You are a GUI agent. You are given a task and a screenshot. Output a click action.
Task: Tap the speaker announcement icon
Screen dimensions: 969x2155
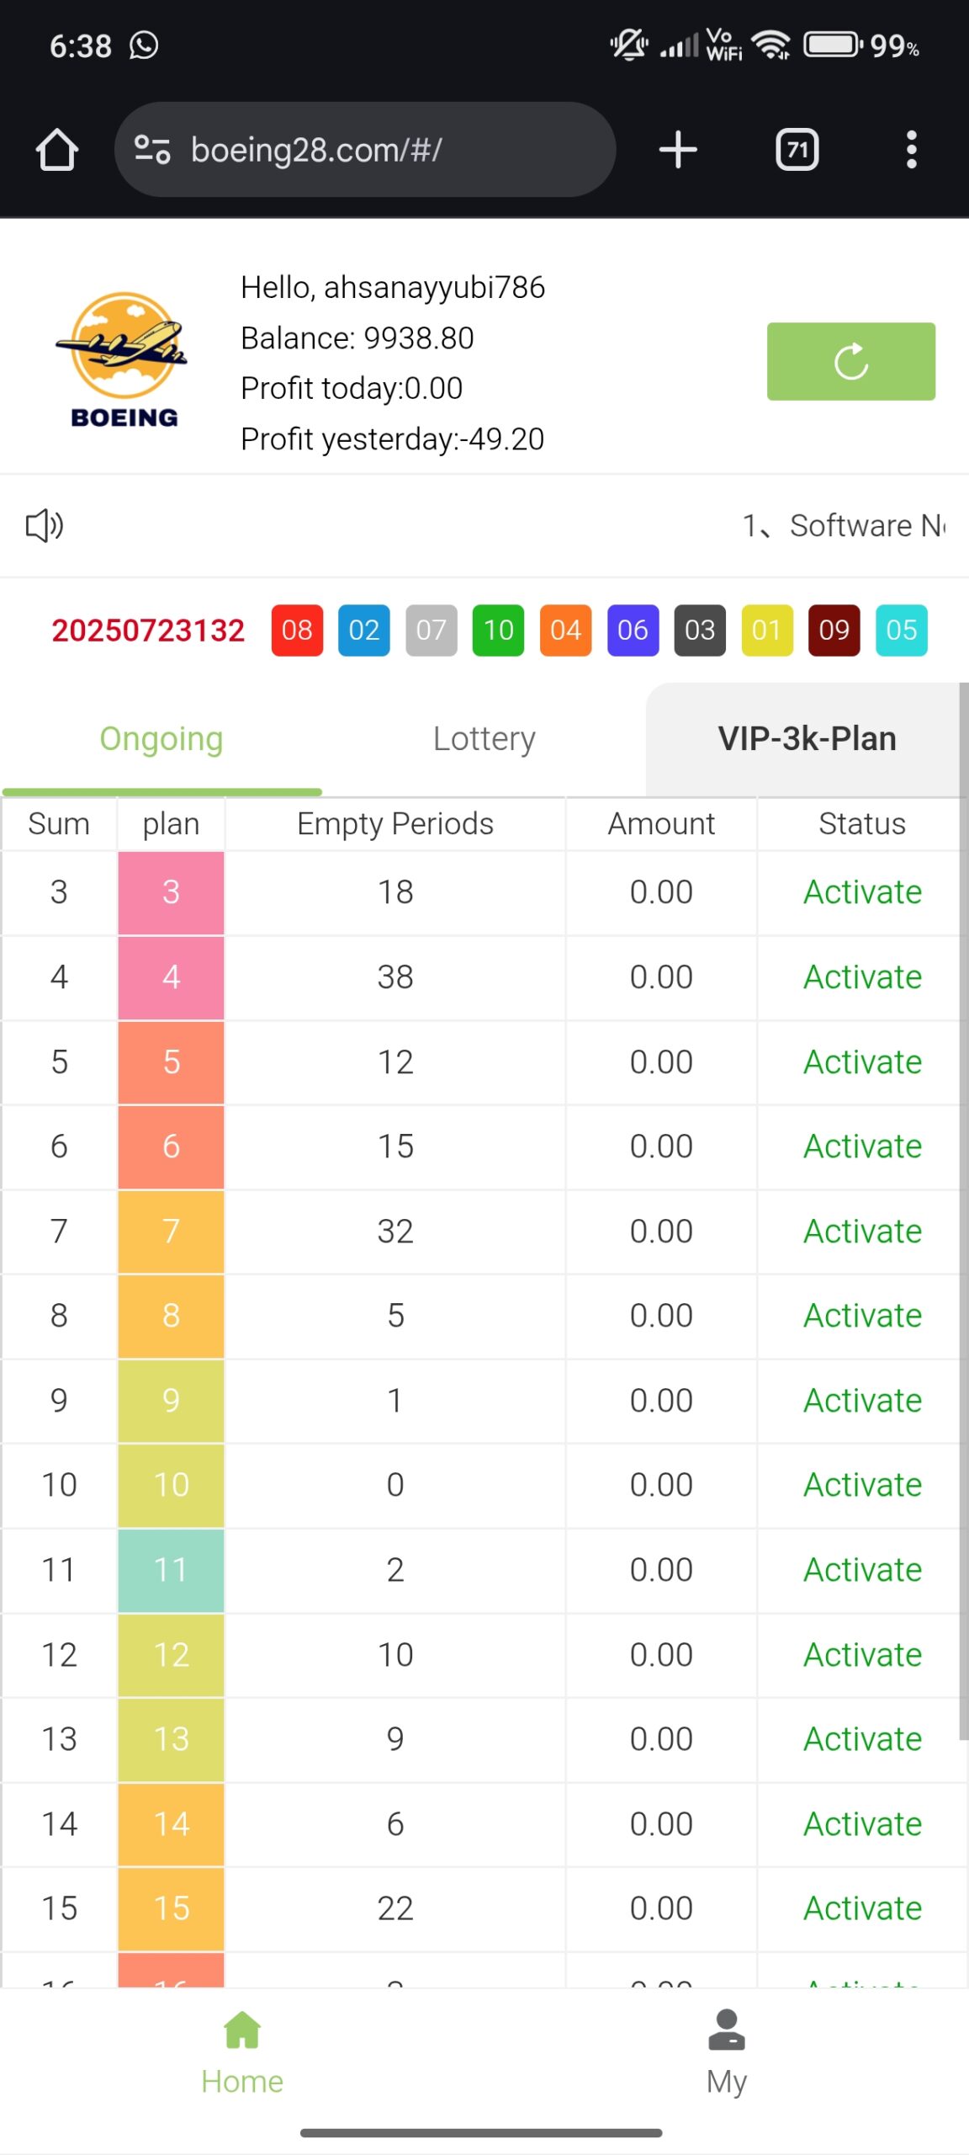(45, 525)
